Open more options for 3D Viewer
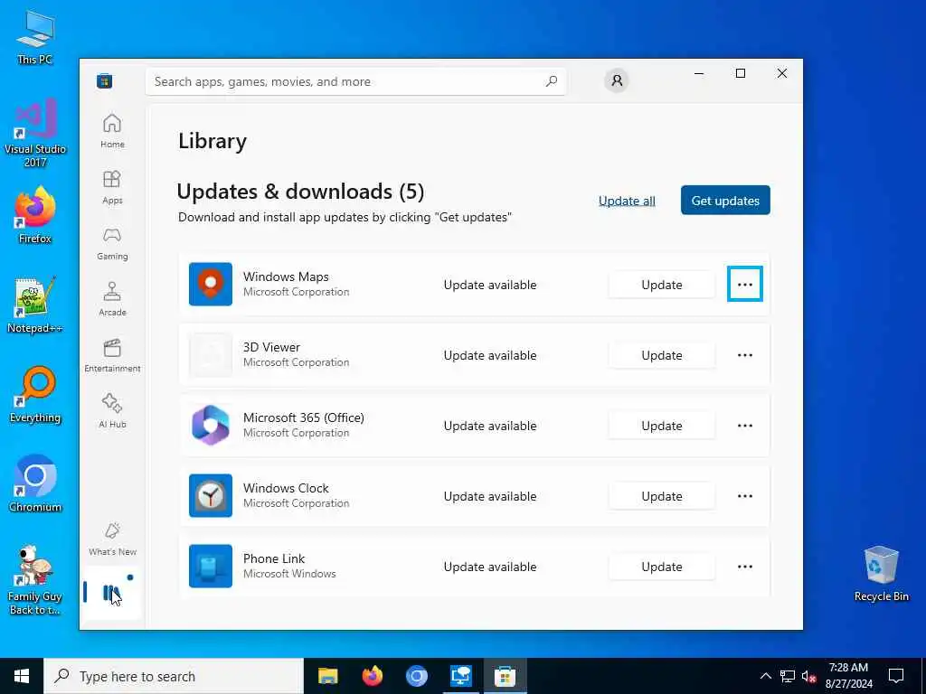Viewport: 926px width, 694px height. pyautogui.click(x=745, y=355)
